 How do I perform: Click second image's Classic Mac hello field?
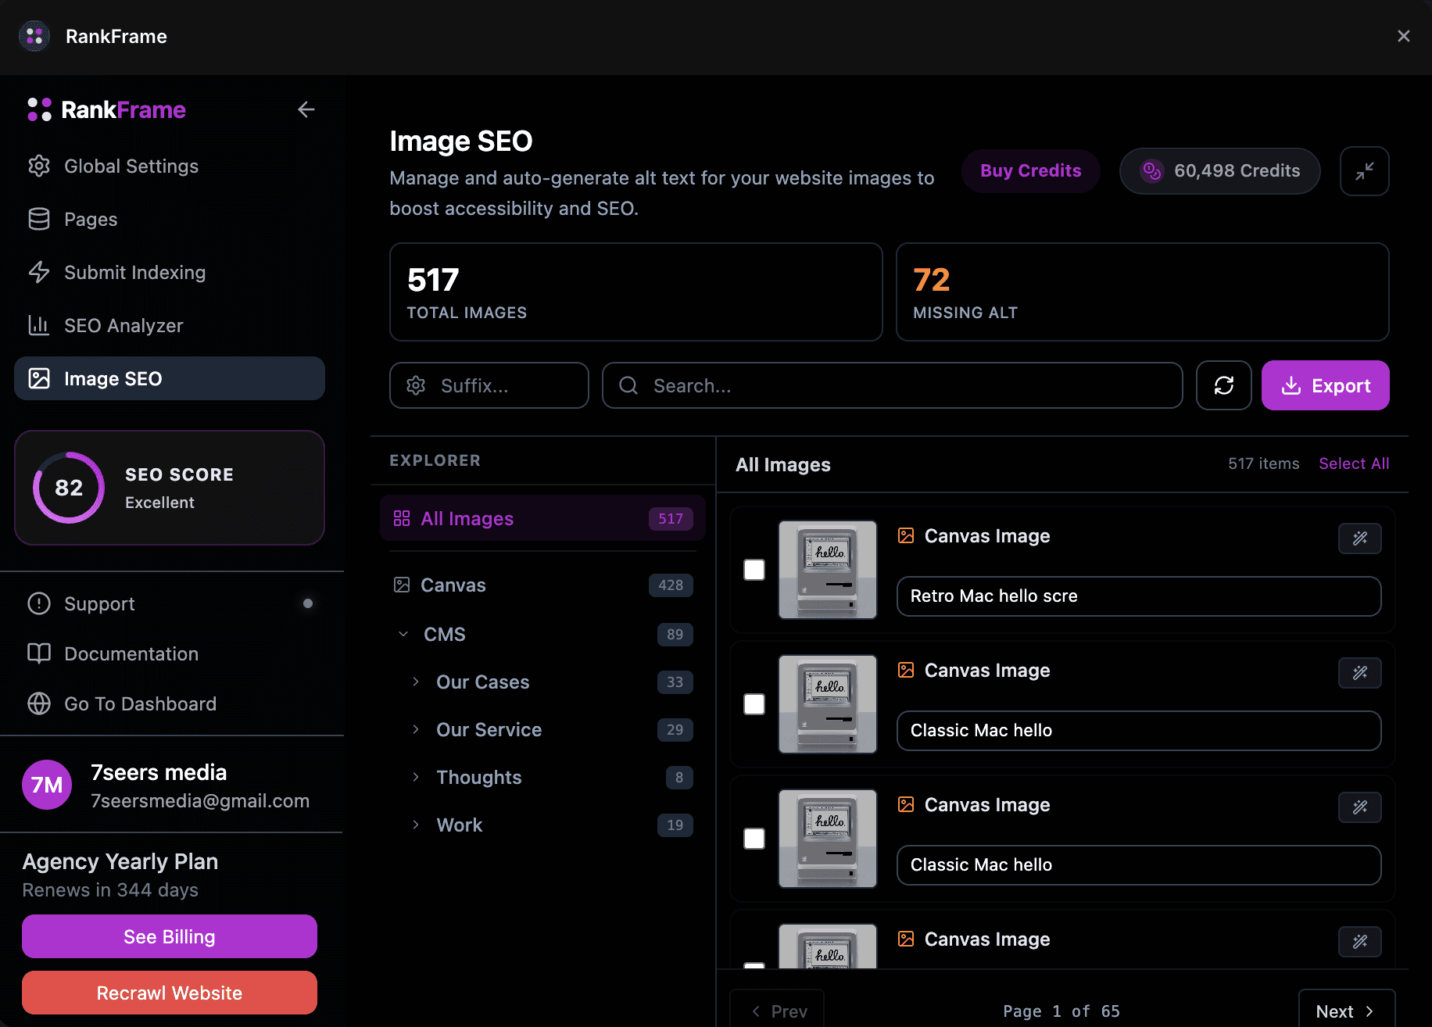[1139, 731]
